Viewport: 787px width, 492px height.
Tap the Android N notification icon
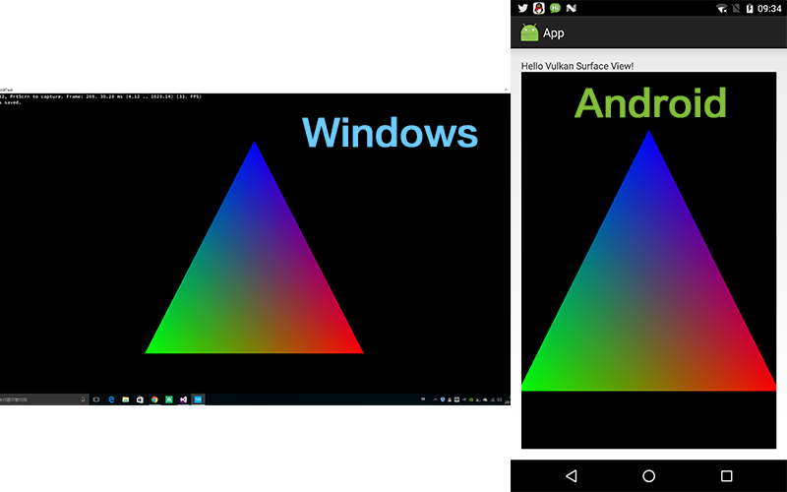click(571, 8)
